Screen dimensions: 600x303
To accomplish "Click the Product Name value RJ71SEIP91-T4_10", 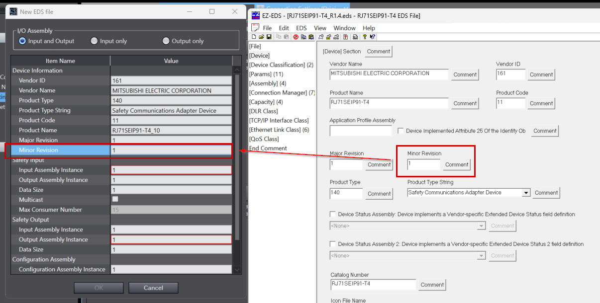I will [171, 130].
